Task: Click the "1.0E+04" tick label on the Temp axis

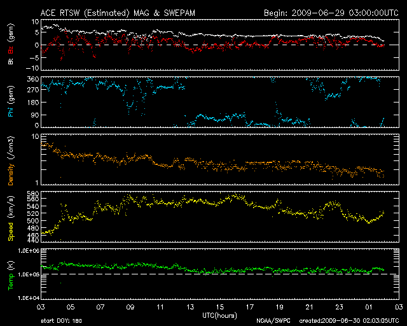Action: pyautogui.click(x=28, y=297)
